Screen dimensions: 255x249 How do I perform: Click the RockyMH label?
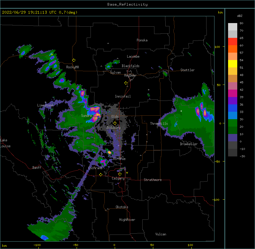coord(72,67)
